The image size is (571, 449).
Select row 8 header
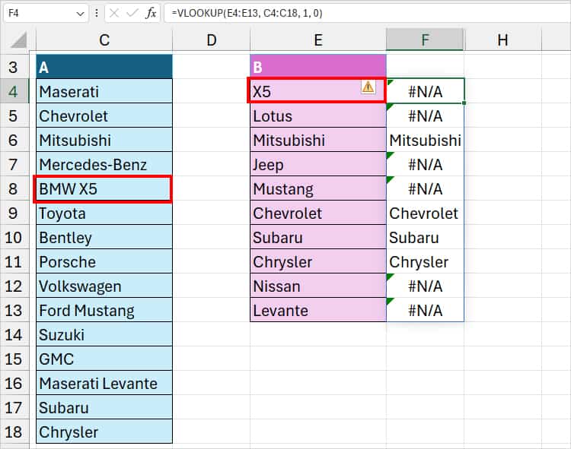coord(14,188)
